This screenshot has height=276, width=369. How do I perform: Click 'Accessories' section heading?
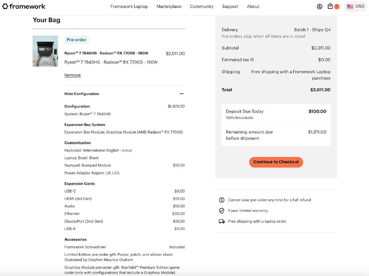pos(75,240)
